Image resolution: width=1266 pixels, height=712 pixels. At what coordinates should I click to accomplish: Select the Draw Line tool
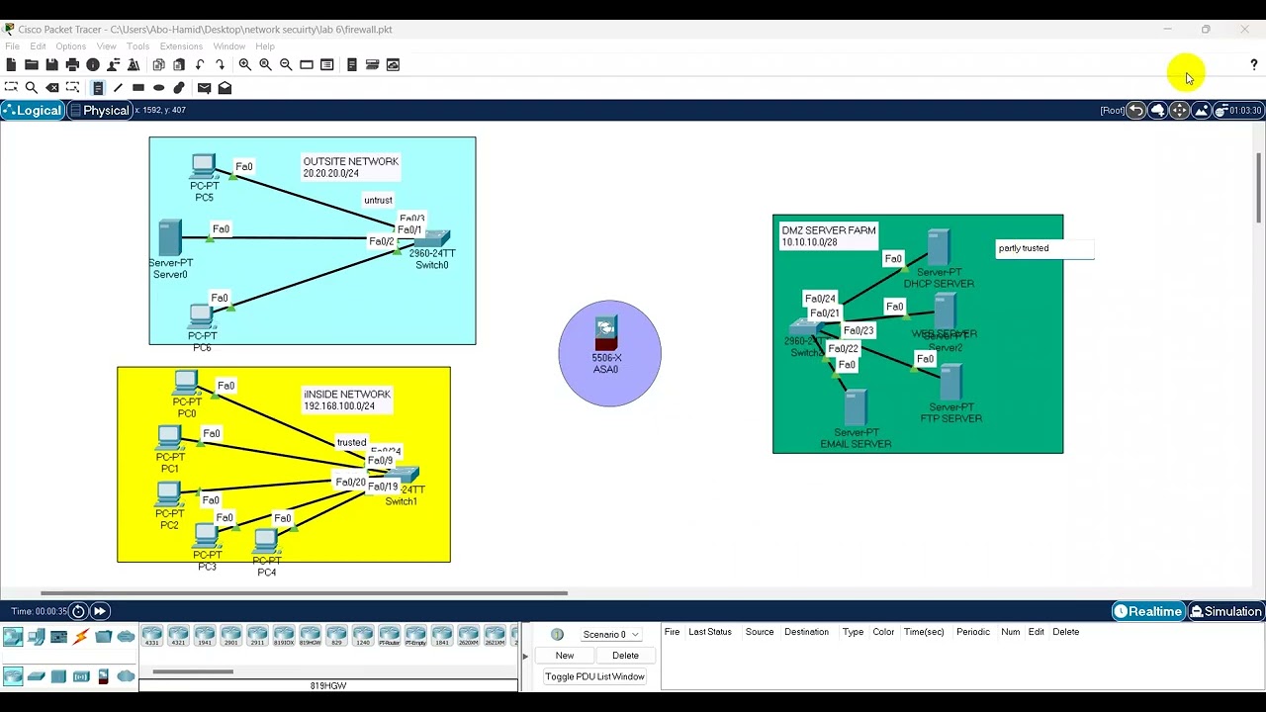[118, 88]
